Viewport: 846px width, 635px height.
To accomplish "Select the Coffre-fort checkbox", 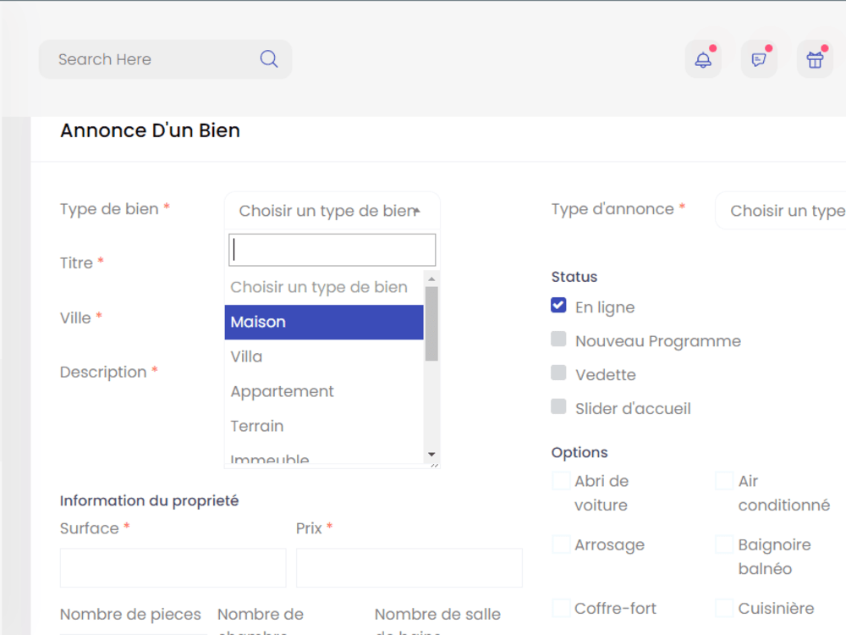I will pyautogui.click(x=561, y=608).
